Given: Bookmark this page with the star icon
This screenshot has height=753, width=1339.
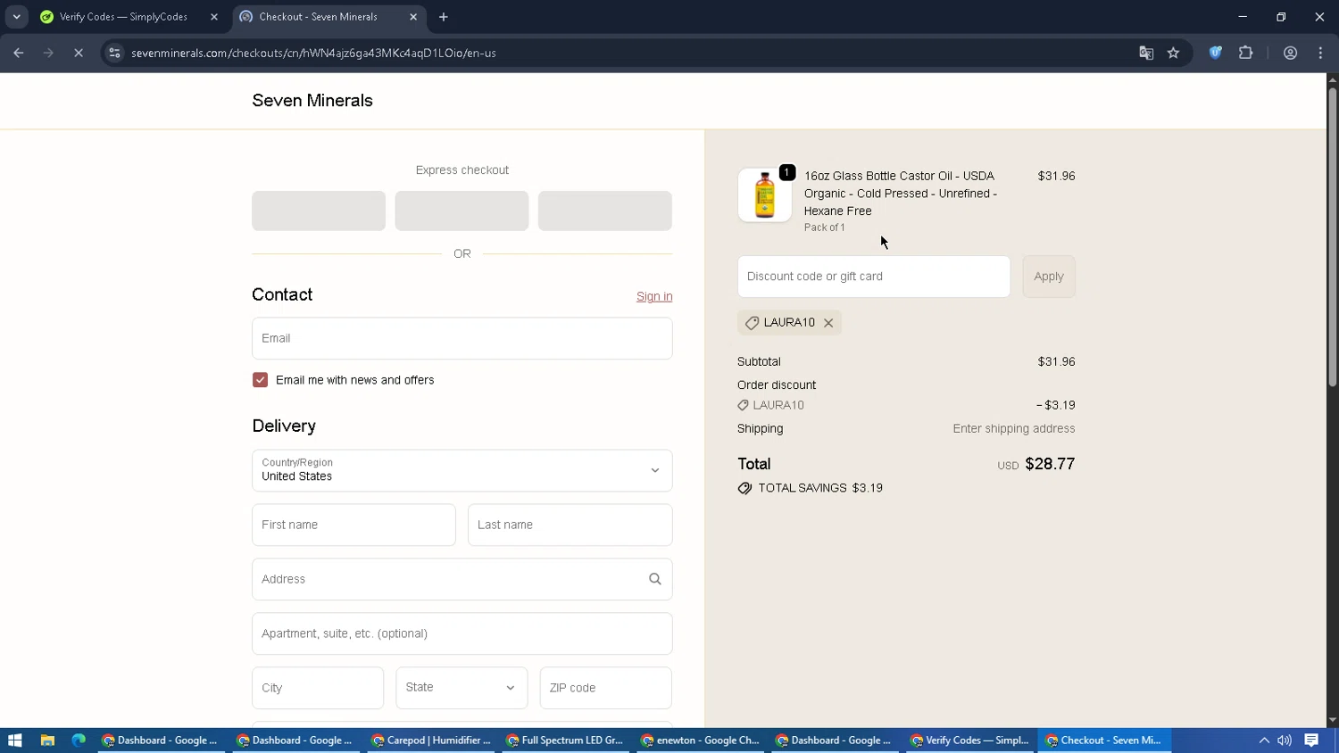Looking at the screenshot, I should point(1173,53).
